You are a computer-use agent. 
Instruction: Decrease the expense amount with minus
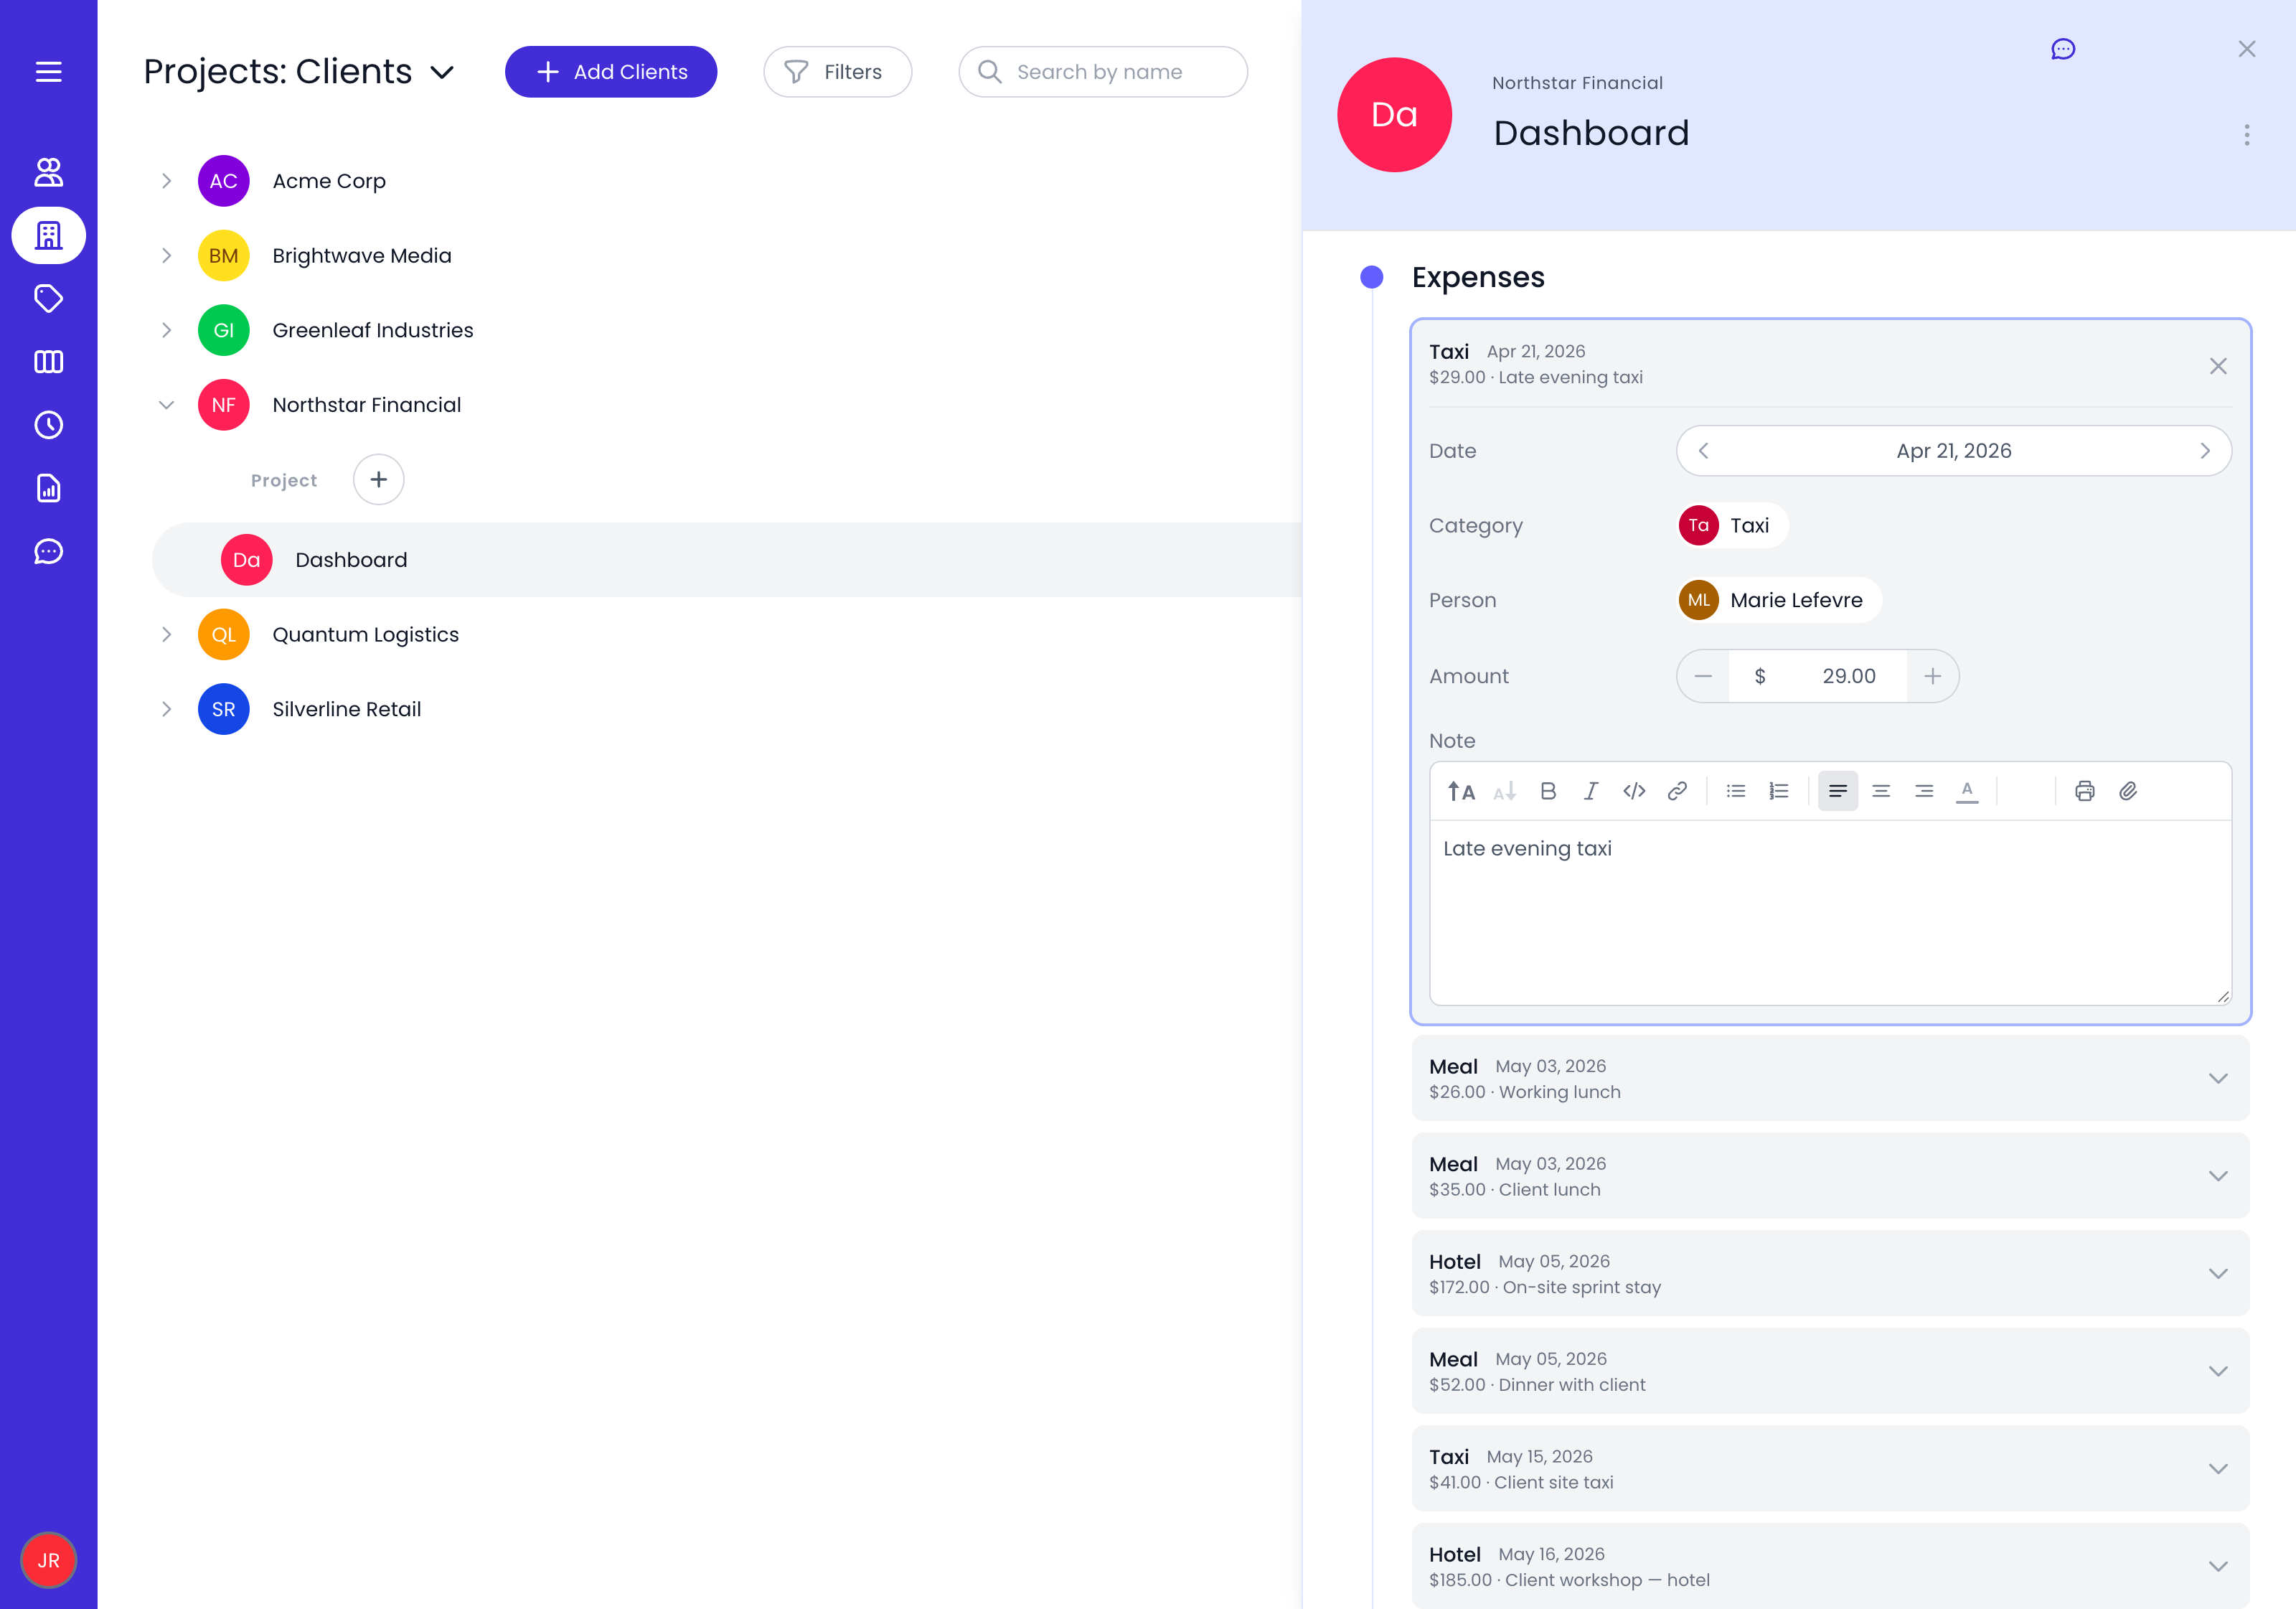1703,676
